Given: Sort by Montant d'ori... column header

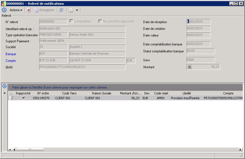Looking at the screenshot, I should click(130, 93).
